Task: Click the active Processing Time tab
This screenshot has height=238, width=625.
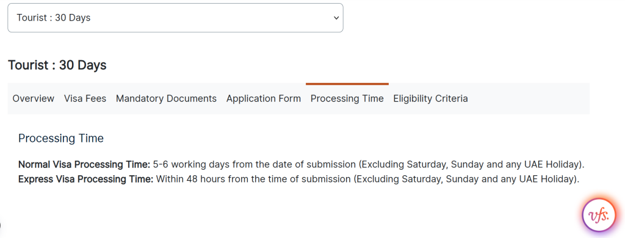Action: (x=347, y=99)
